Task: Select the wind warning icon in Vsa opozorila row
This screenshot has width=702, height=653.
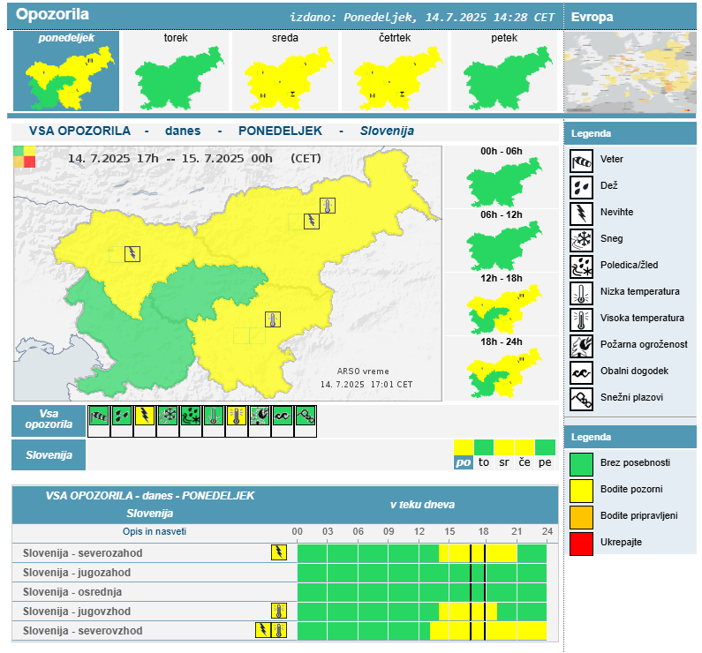Action: (x=98, y=417)
